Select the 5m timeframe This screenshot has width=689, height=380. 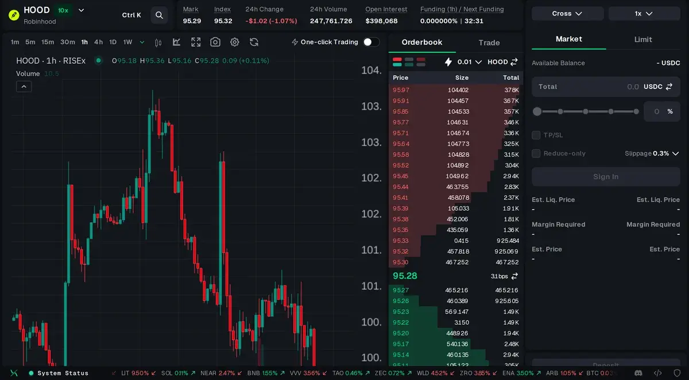[30, 42]
